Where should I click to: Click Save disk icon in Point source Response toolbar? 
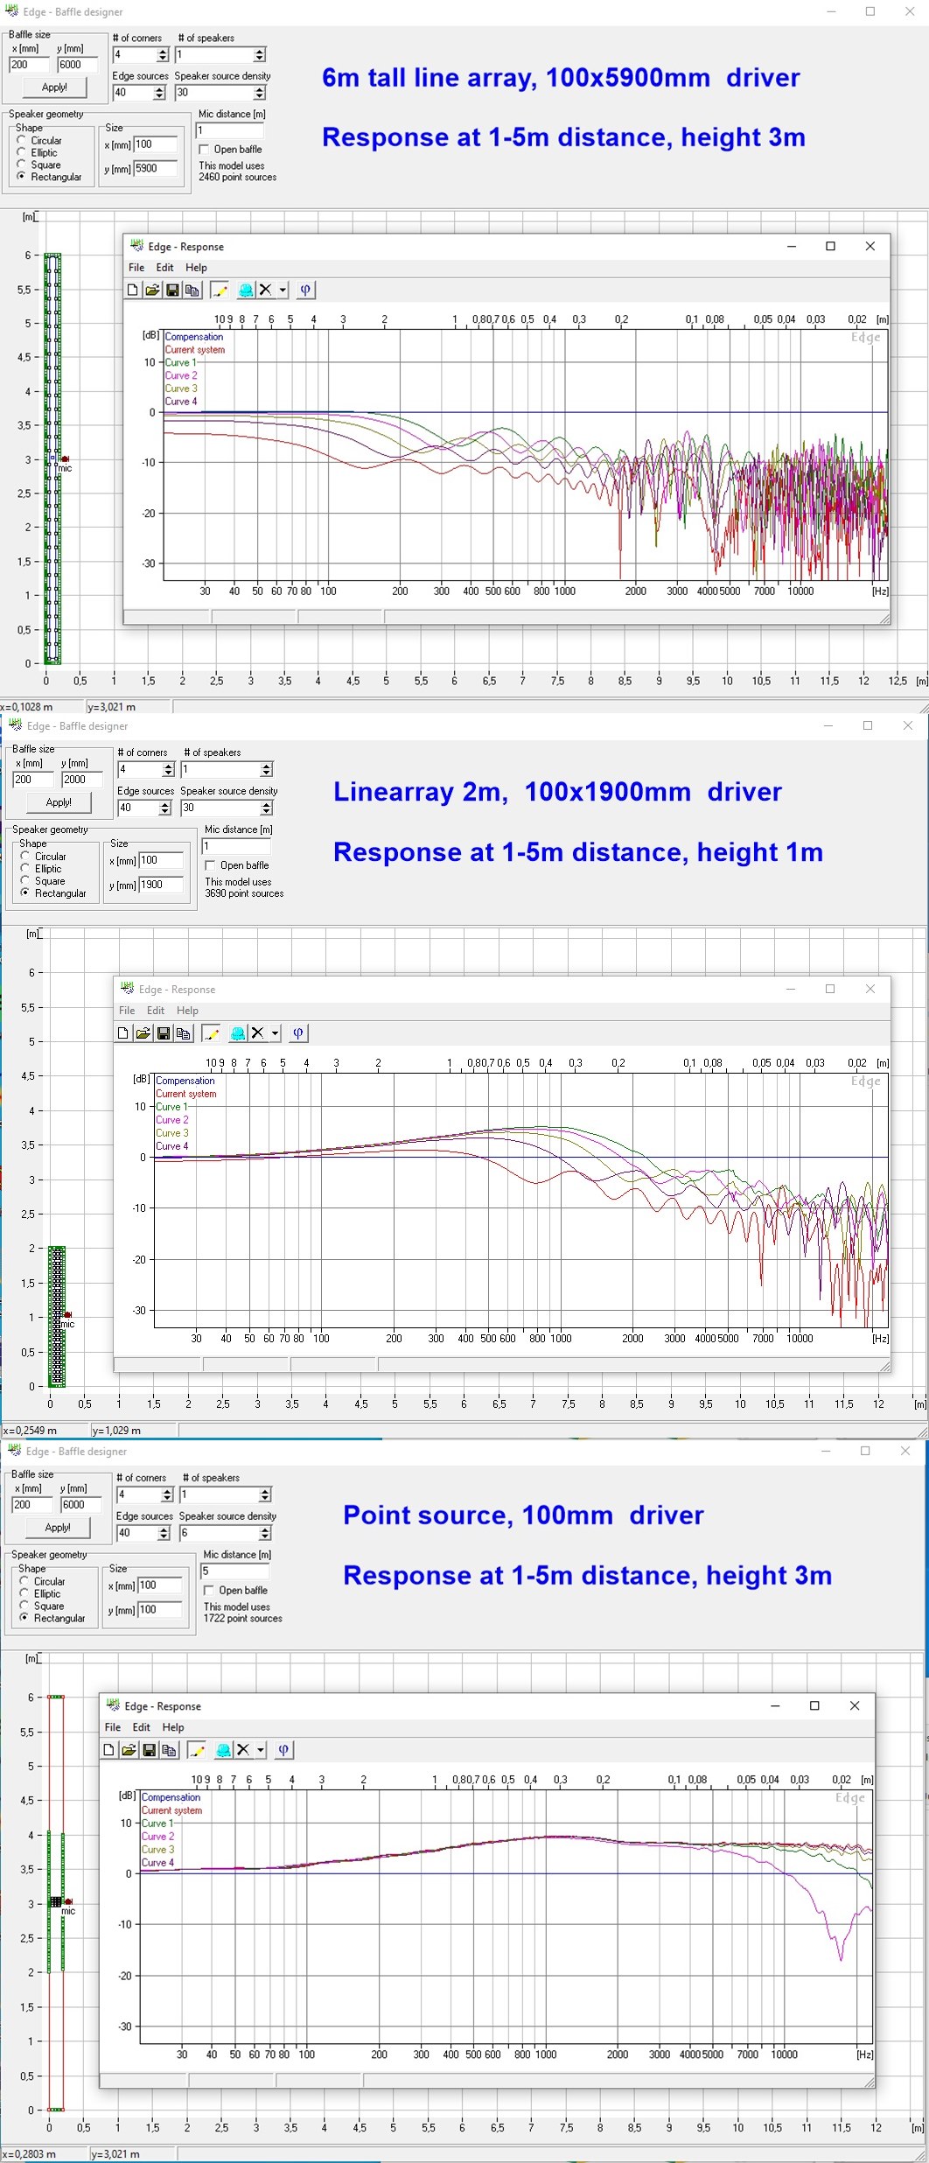149,1749
